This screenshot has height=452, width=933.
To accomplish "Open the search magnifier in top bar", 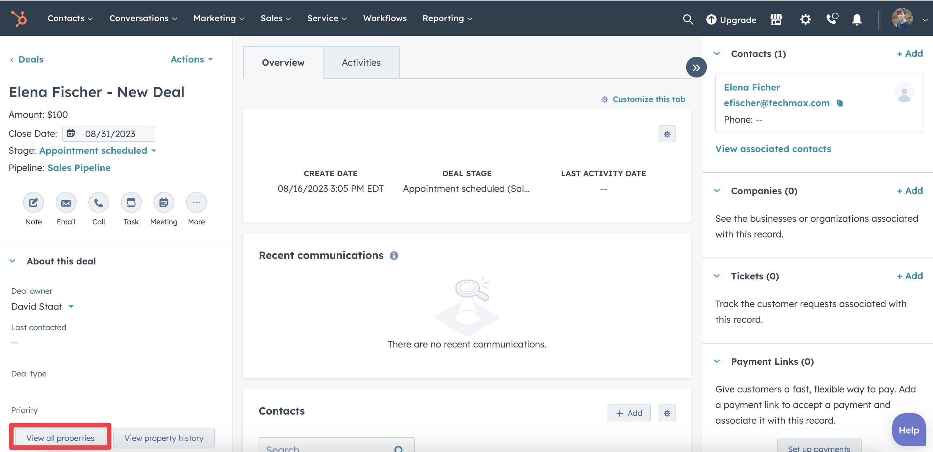I will point(688,19).
